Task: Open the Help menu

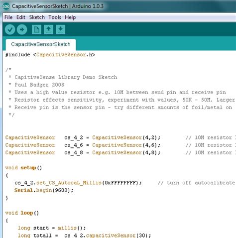Action: point(70,17)
